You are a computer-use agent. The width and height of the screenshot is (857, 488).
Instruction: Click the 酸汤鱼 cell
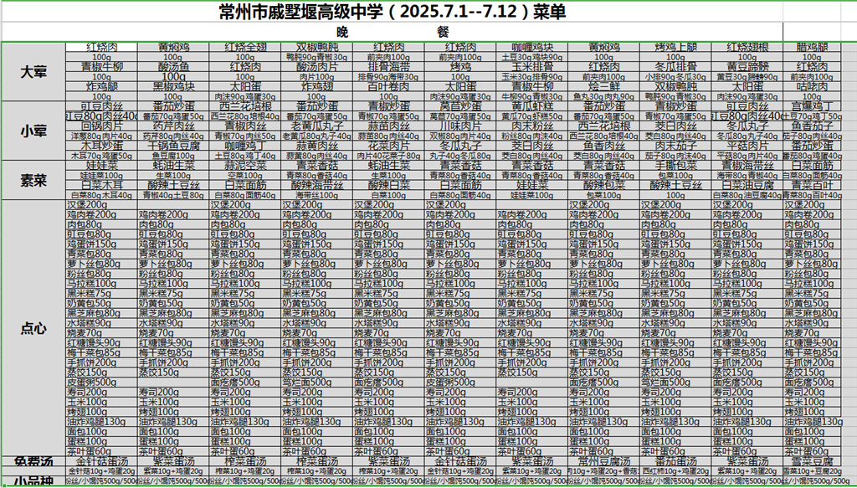click(173, 67)
